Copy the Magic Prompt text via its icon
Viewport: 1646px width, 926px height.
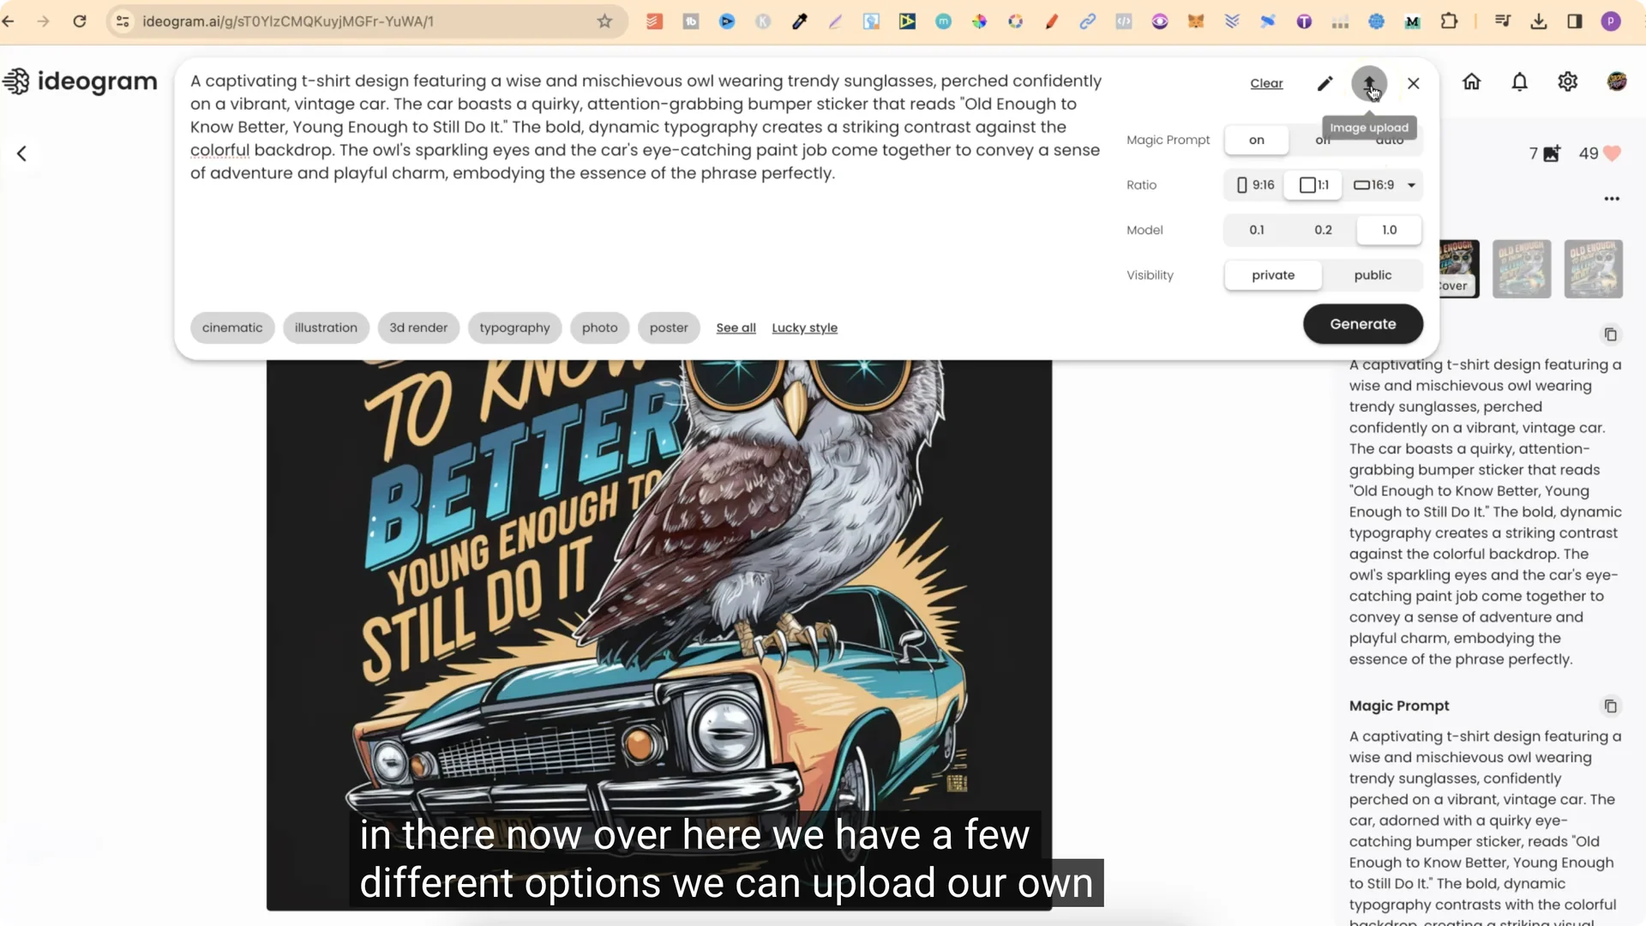tap(1611, 706)
